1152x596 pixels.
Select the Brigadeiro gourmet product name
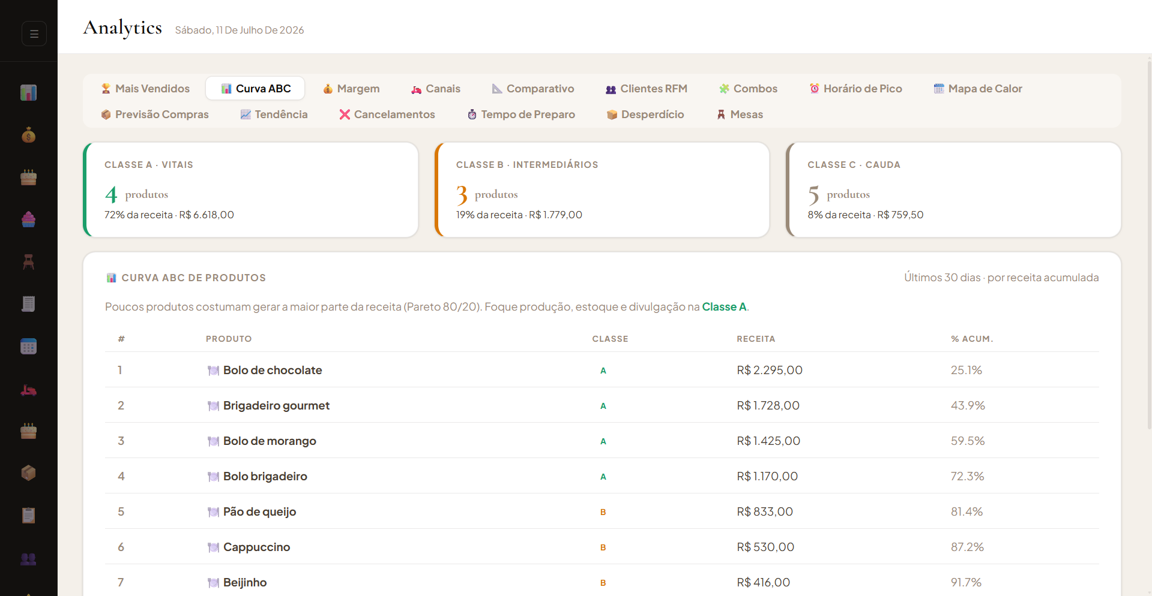(x=276, y=406)
